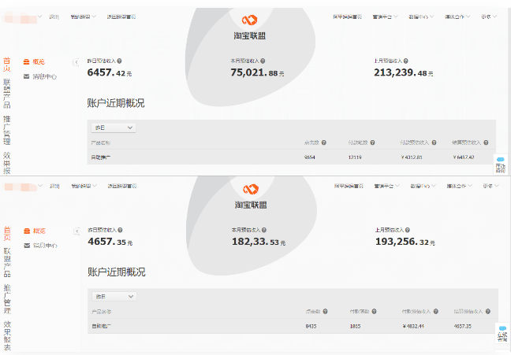Open 消息中心 in the upper sidebar

pyautogui.click(x=43, y=76)
